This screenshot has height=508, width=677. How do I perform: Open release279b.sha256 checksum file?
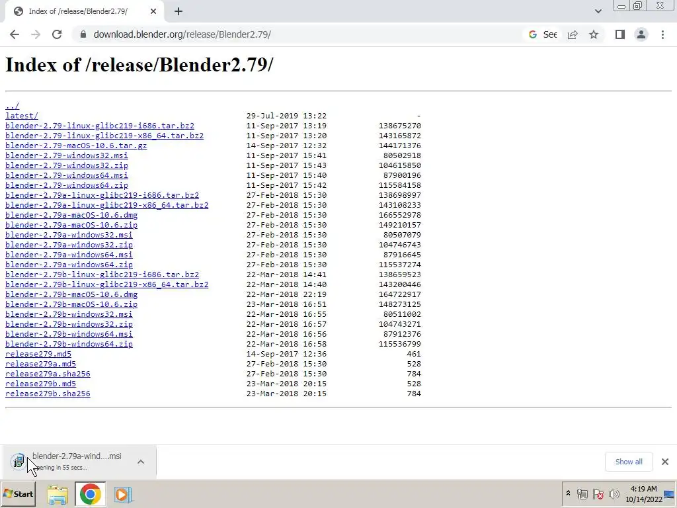pyautogui.click(x=48, y=394)
